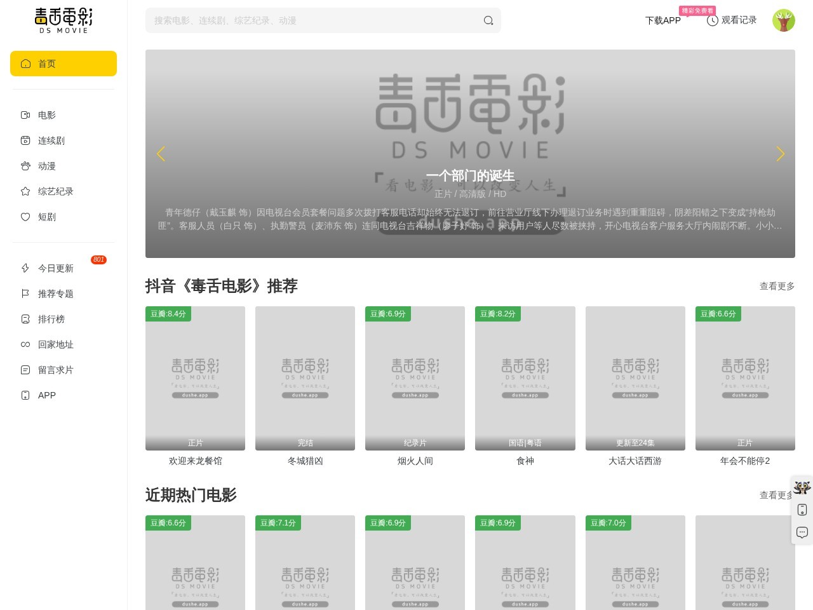
Task: Open the user avatar profile
Action: tap(784, 20)
